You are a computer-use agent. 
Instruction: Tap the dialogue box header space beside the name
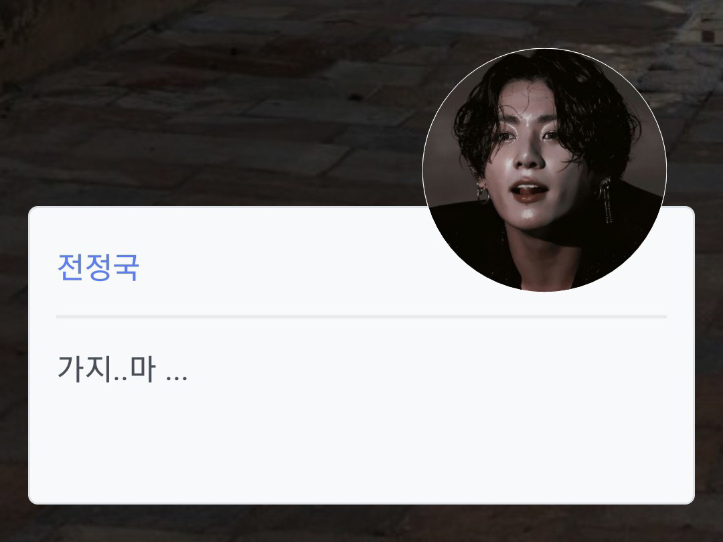pos(276,267)
